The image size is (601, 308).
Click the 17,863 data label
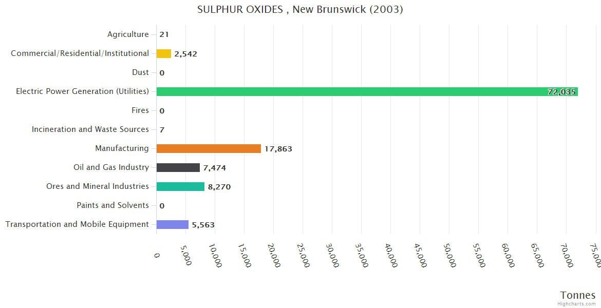(x=278, y=149)
